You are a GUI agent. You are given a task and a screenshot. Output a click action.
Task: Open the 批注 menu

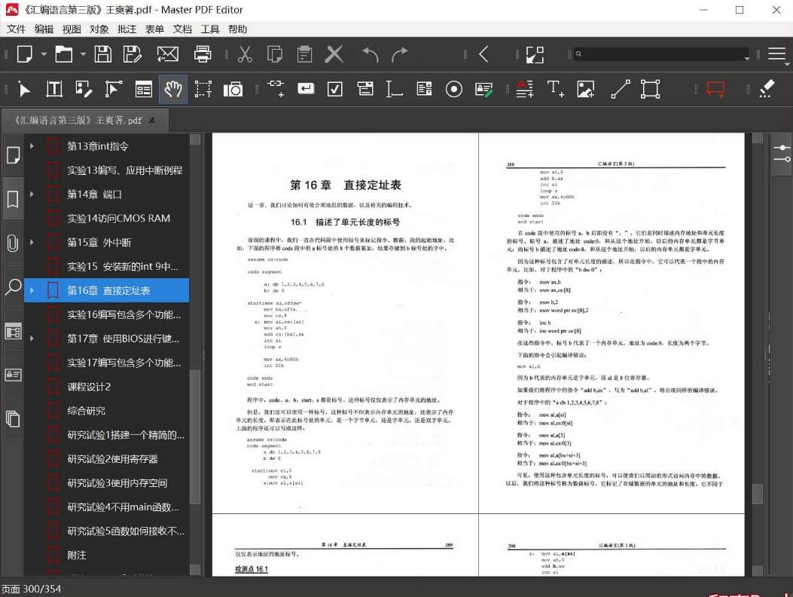tap(127, 29)
